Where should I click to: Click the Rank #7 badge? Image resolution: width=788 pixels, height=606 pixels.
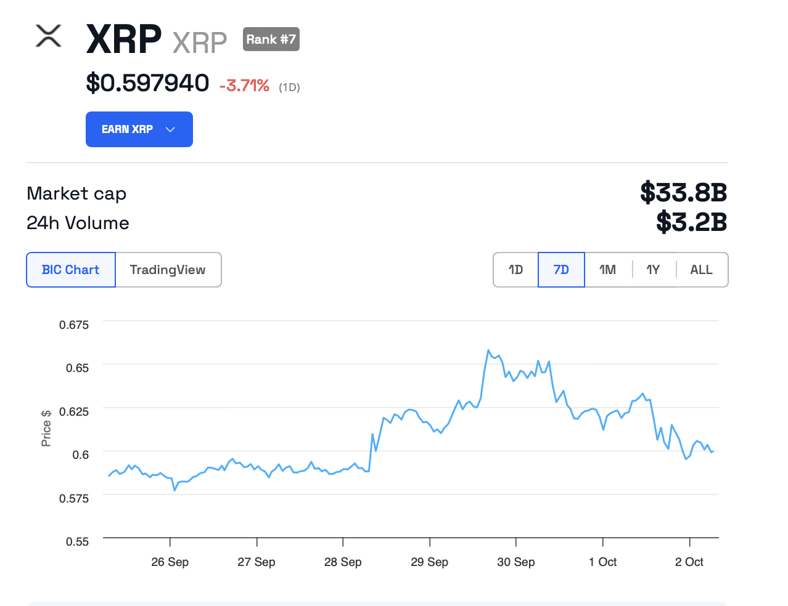click(x=271, y=39)
